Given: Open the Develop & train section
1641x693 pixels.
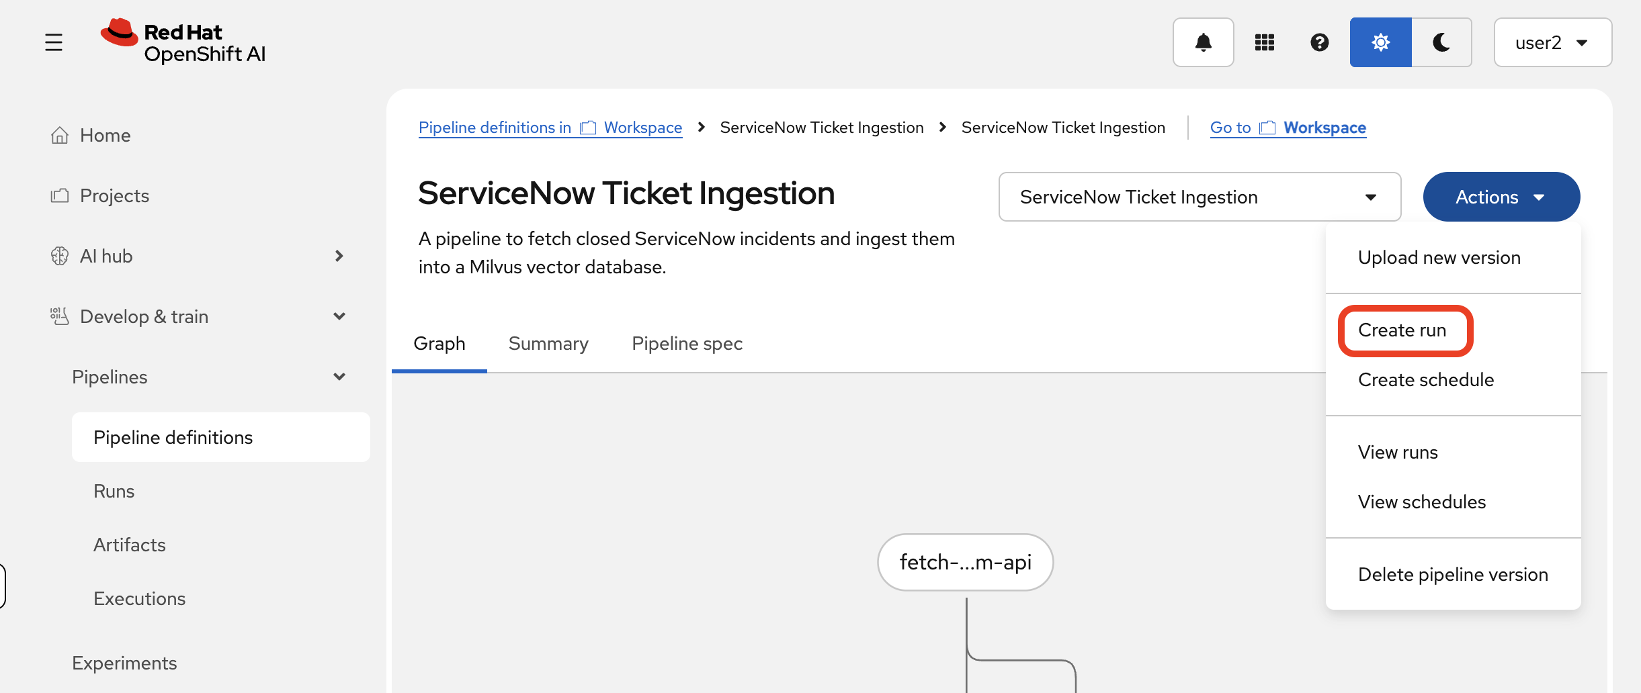Looking at the screenshot, I should tap(144, 316).
